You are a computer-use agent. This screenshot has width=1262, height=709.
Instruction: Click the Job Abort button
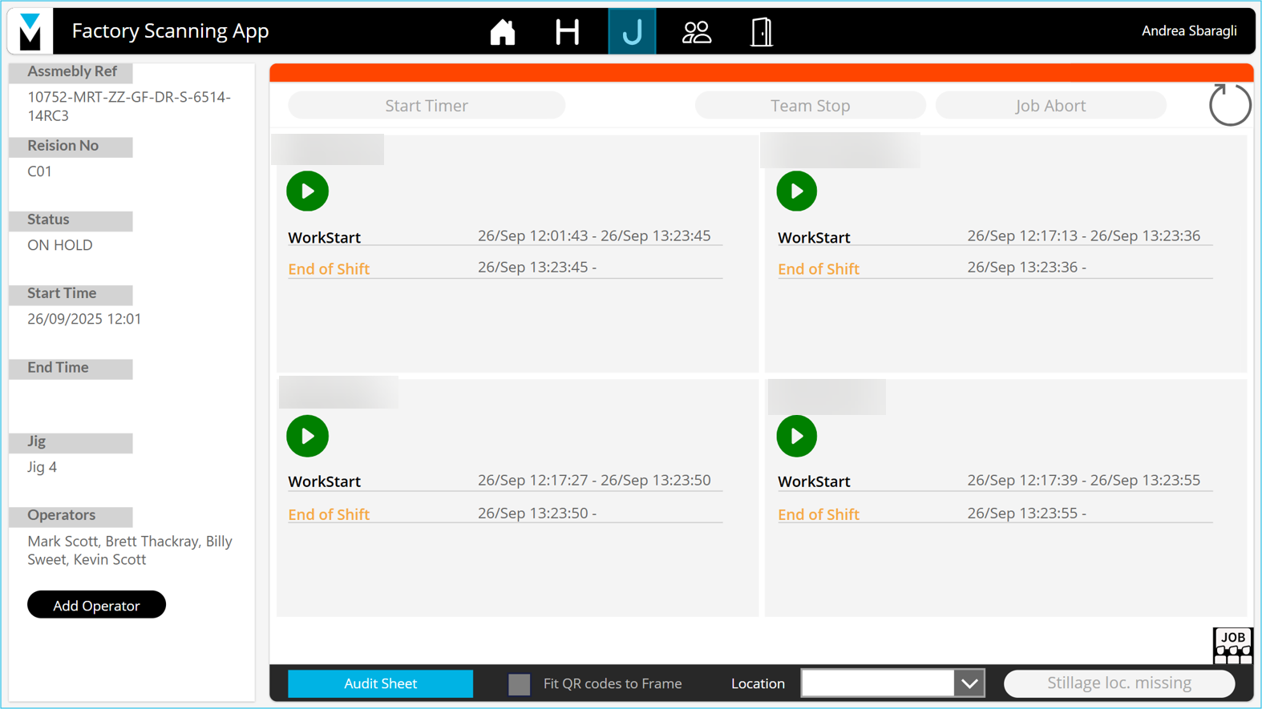1050,105
